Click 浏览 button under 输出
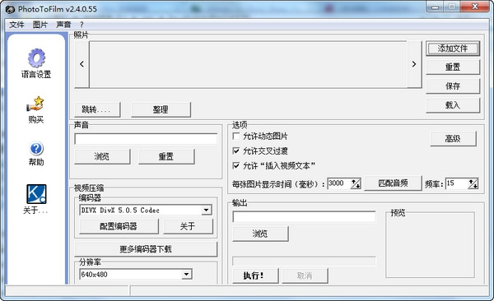This screenshot has width=494, height=301. coord(260,234)
